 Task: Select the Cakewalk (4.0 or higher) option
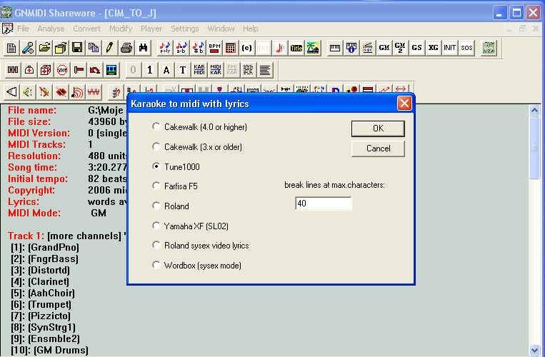click(x=156, y=127)
